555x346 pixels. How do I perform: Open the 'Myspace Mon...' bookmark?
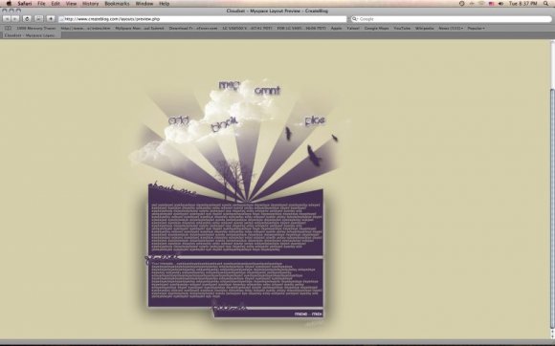pyautogui.click(x=140, y=28)
